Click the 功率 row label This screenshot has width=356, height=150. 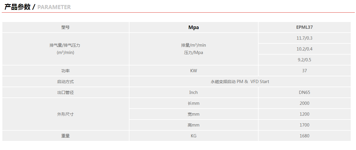[x=65, y=71]
